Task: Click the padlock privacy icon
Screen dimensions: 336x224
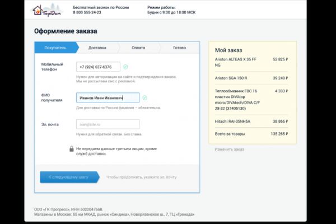Action: coord(72,148)
